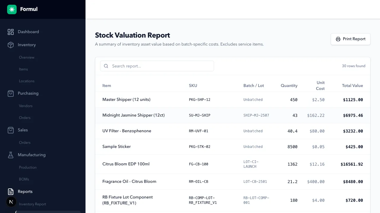Screen dimensions: 380x213
Task: Collapse the Manufacturing section
Action: pyautogui.click(x=31, y=155)
